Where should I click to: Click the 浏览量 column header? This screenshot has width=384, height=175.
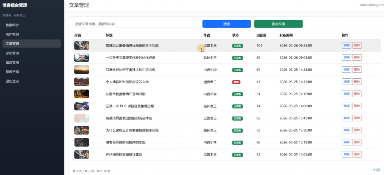[261, 35]
